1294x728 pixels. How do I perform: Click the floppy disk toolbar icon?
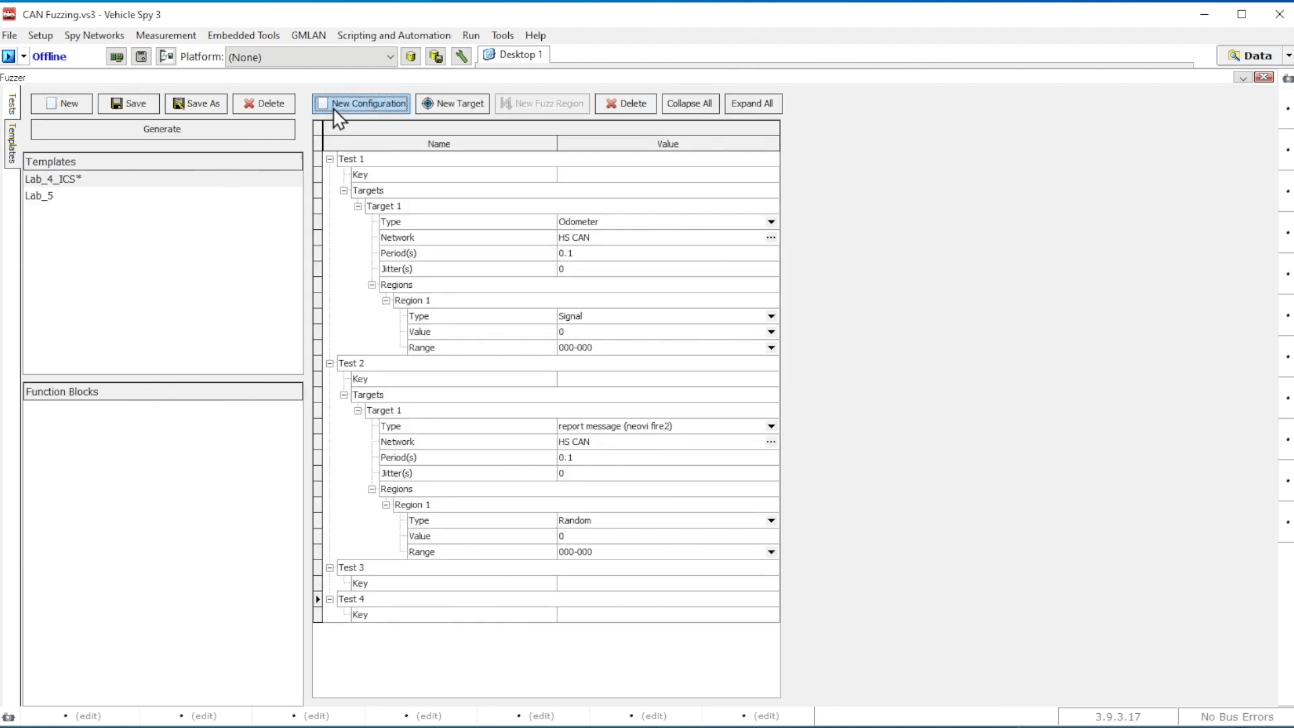tap(141, 57)
